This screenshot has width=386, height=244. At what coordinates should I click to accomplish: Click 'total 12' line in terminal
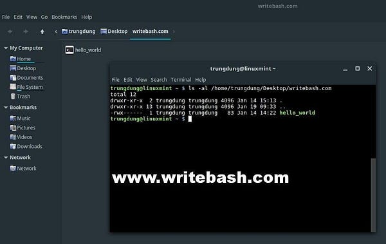coord(123,95)
